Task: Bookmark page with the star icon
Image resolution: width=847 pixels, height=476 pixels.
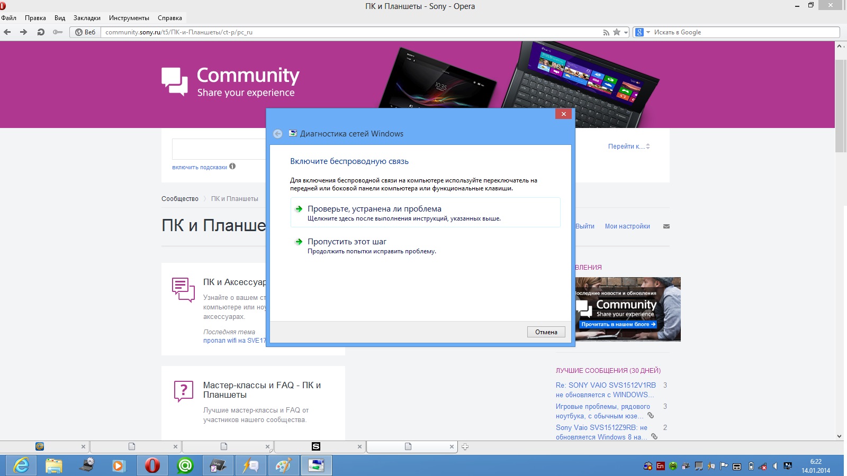Action: click(x=617, y=32)
